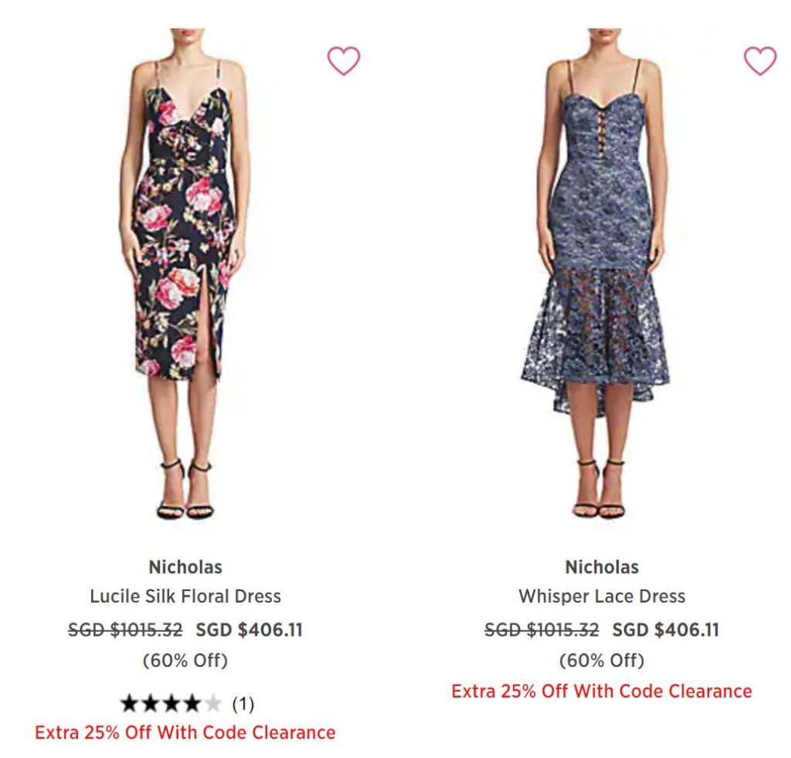Click the Extra 25% Off promo under star rating

pyautogui.click(x=185, y=732)
